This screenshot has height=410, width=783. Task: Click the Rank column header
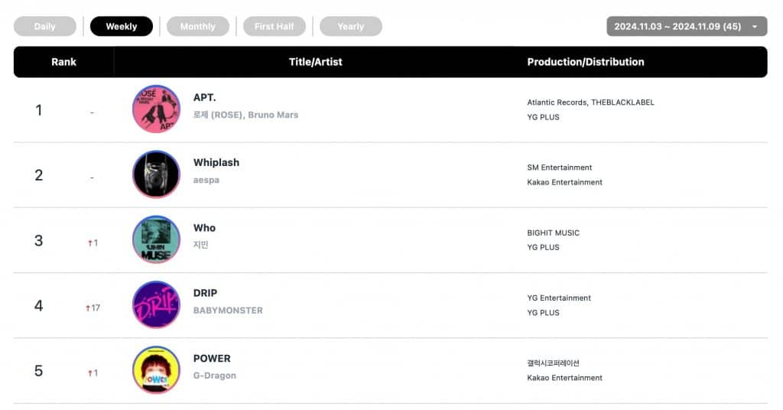63,62
